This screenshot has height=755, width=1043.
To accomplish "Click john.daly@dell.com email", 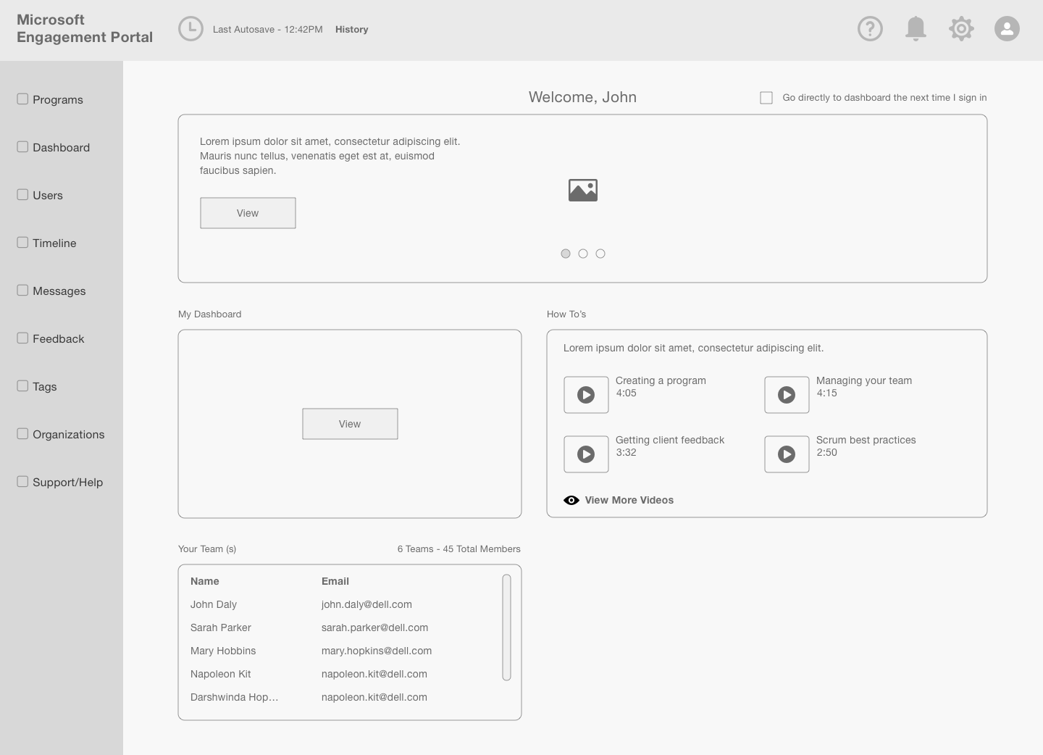I will tap(366, 604).
